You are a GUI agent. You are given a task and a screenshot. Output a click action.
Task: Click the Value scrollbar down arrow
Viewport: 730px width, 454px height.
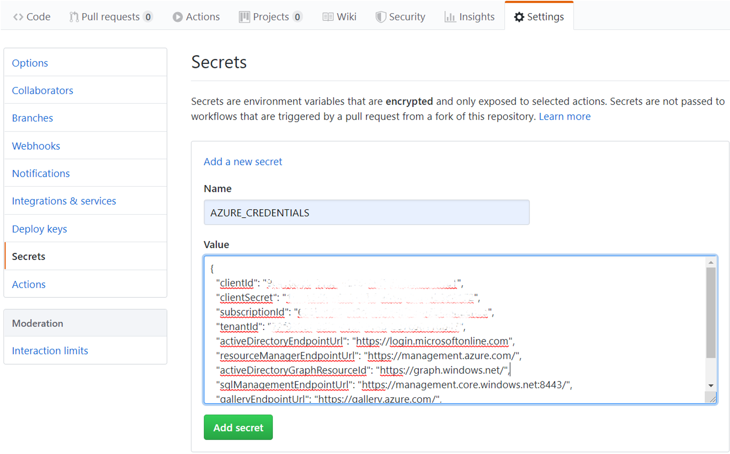[711, 386]
